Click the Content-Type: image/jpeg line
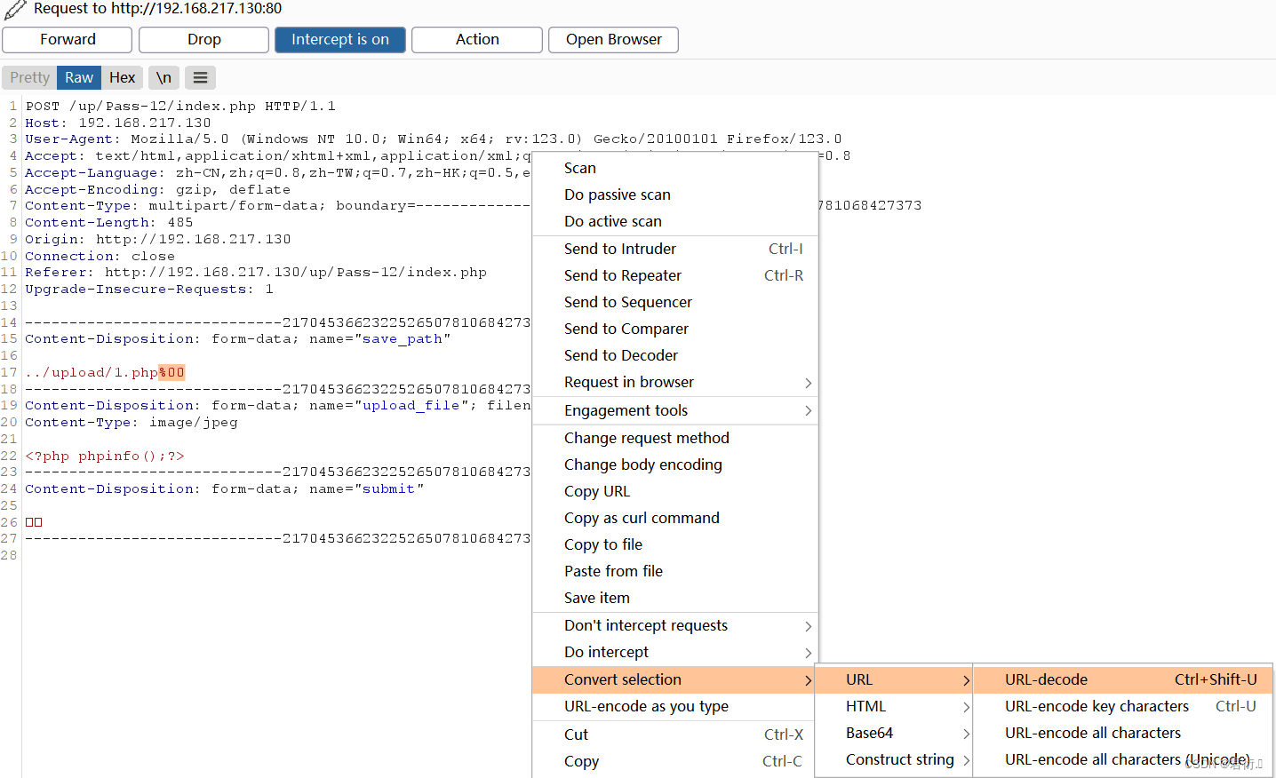 point(132,422)
